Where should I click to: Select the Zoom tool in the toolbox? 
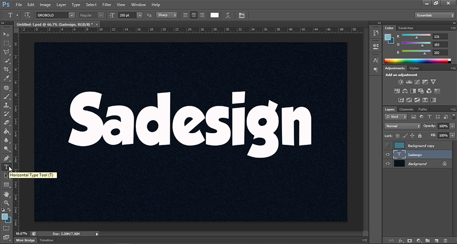click(x=6, y=203)
